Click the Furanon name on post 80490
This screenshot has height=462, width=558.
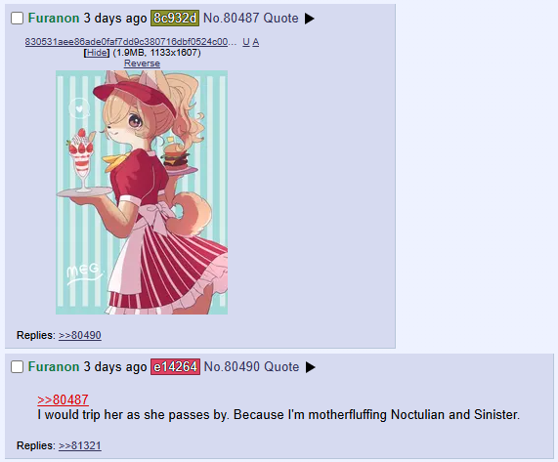coord(54,366)
